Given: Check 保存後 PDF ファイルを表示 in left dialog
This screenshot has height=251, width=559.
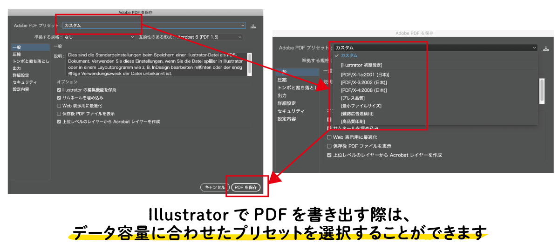Looking at the screenshot, I should click(59, 114).
